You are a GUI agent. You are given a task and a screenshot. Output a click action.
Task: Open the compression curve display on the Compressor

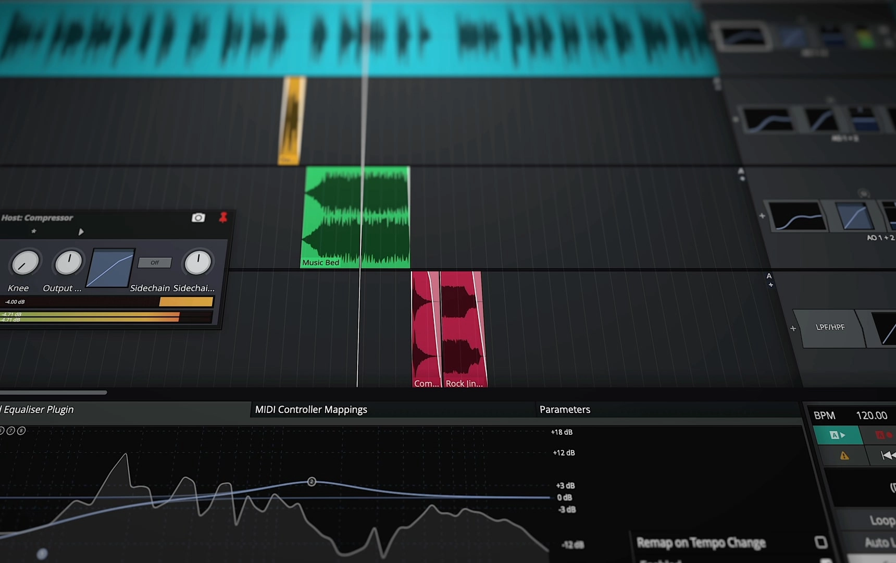click(x=111, y=267)
